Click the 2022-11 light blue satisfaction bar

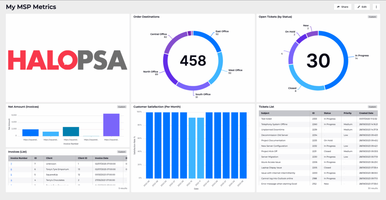click(201, 148)
